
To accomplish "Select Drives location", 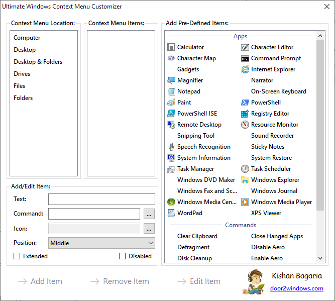I will point(22,74).
